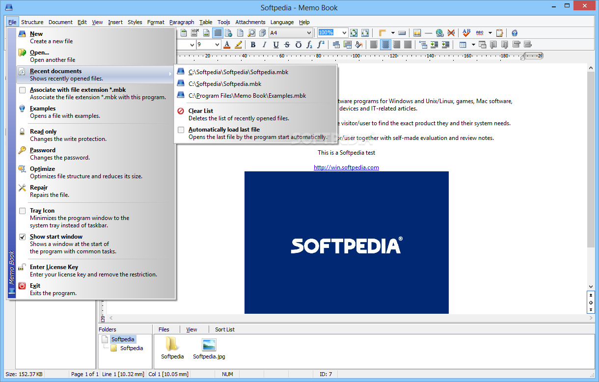Open the Attachments menu

click(250, 22)
